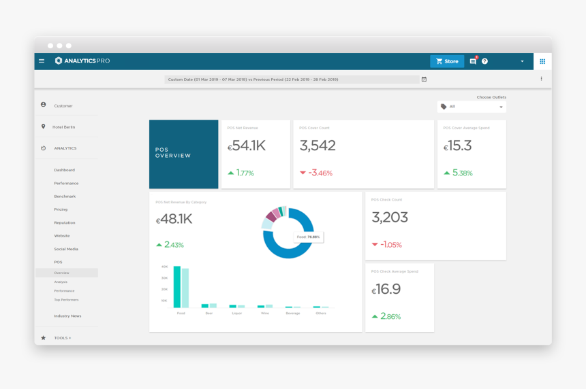Select Hotel Berlin in the sidebar
The image size is (586, 389).
click(63, 127)
